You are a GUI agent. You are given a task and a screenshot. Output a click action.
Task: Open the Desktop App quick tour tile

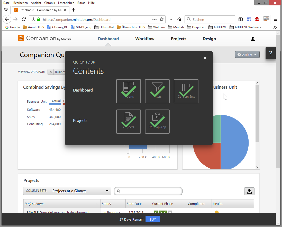pyautogui.click(x=157, y=122)
